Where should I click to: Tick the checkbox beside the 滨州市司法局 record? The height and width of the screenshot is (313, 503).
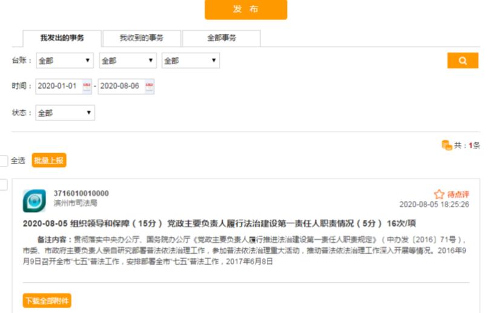point(3,185)
